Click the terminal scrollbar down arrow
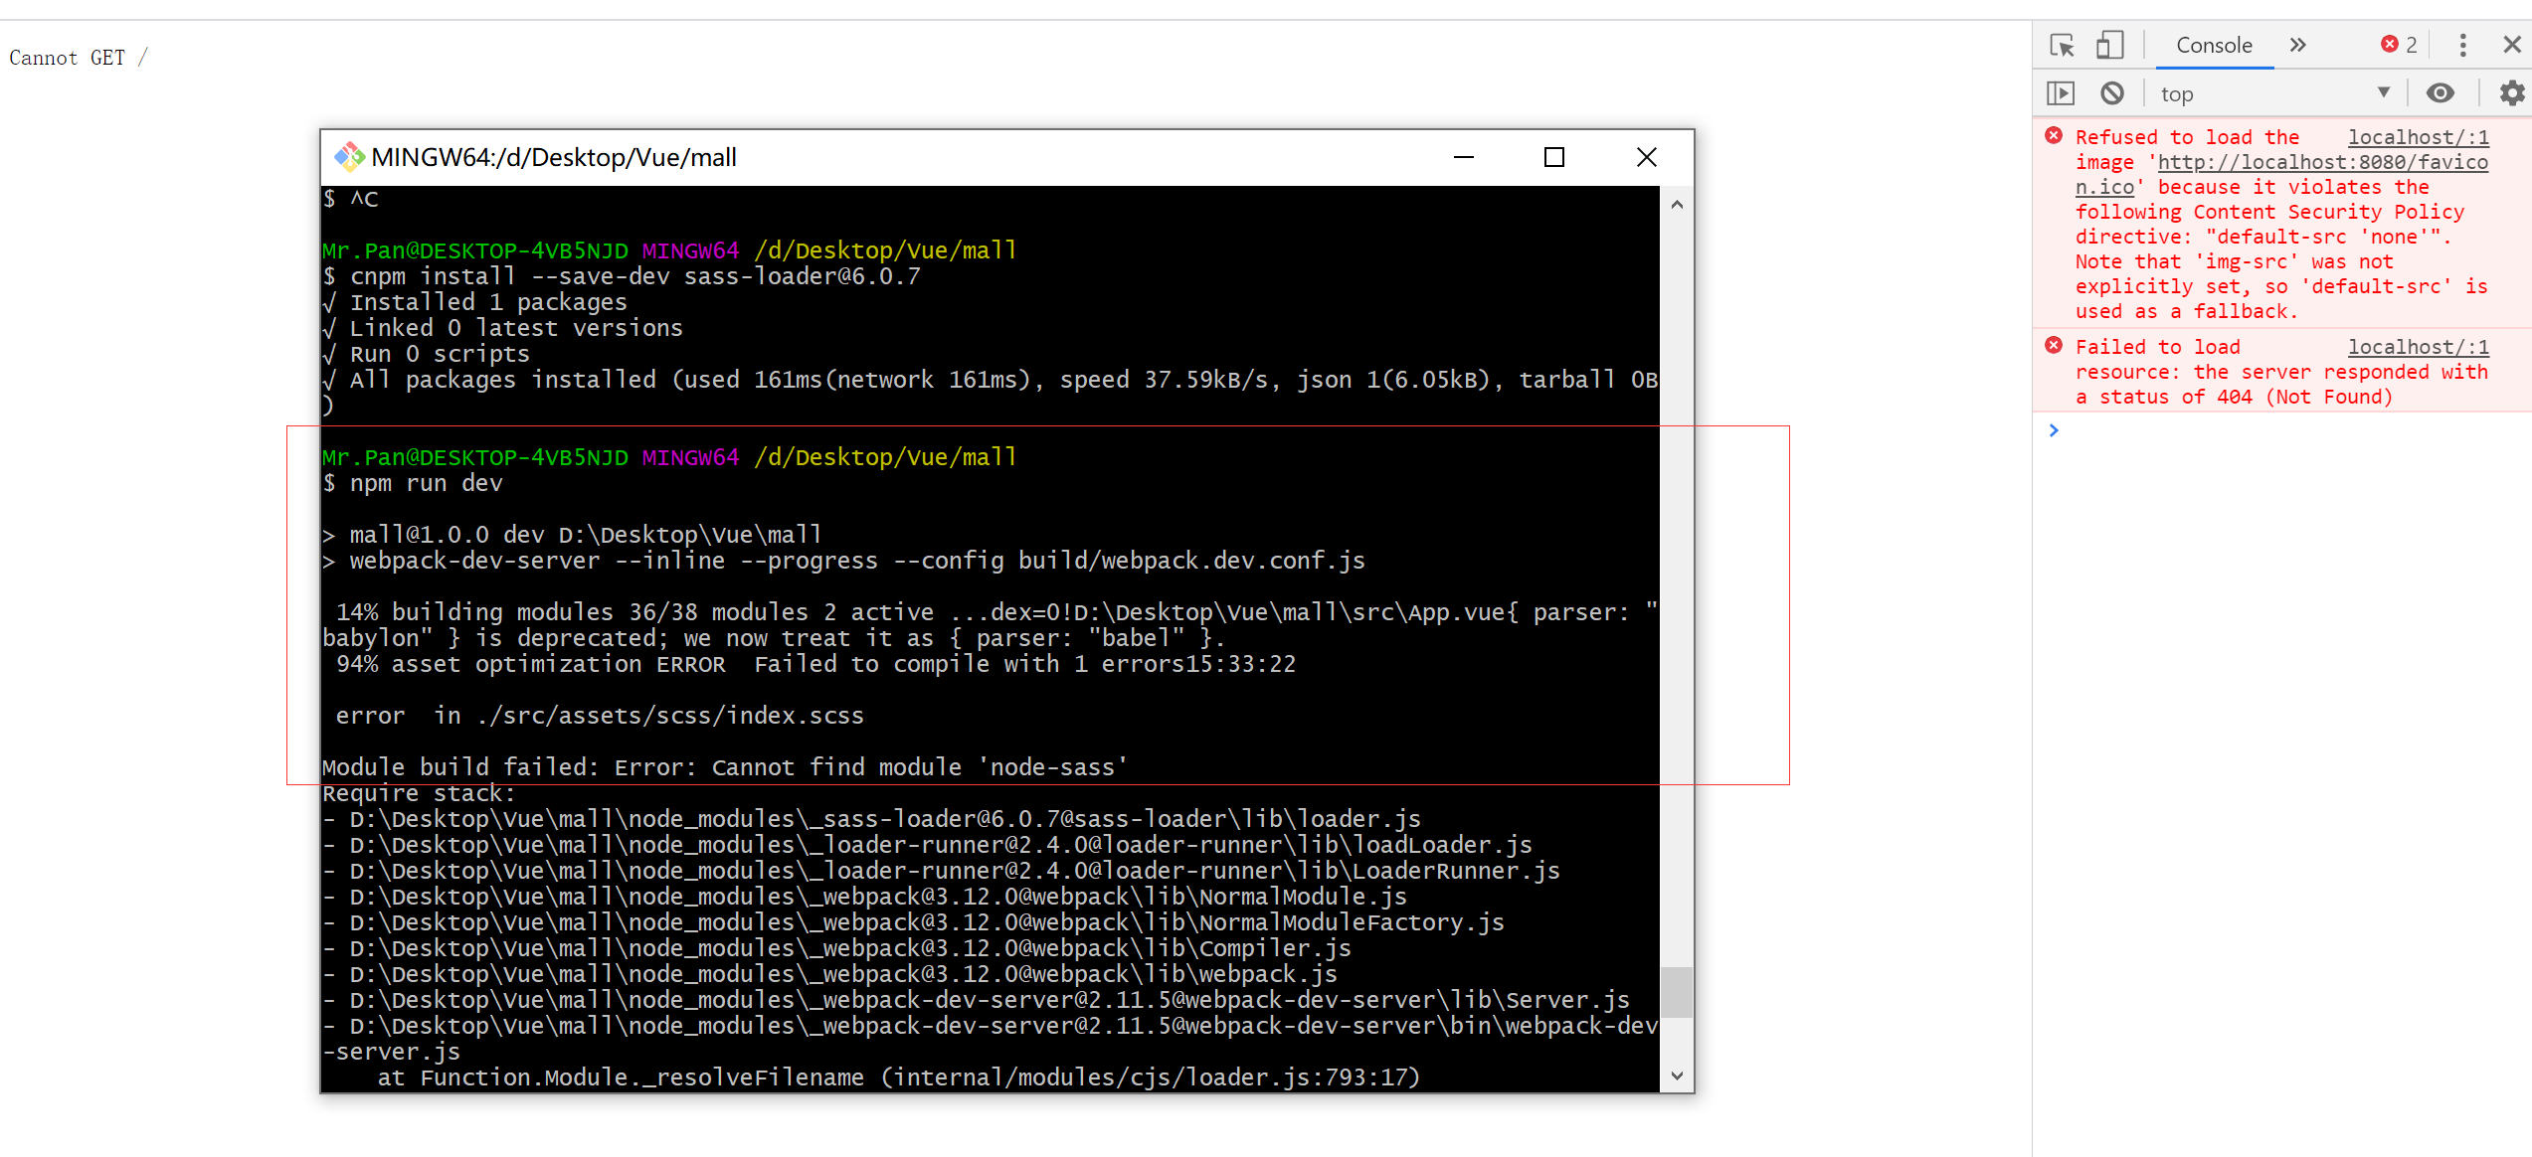The height and width of the screenshot is (1157, 2532). tap(1677, 1075)
